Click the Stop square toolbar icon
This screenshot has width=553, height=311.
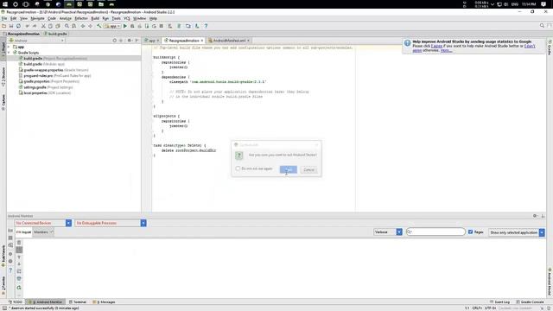[x=162, y=26]
